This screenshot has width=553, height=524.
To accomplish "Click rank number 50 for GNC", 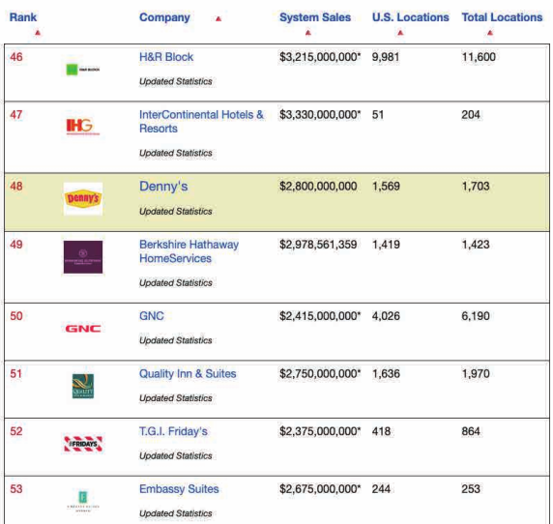I will coord(16,315).
